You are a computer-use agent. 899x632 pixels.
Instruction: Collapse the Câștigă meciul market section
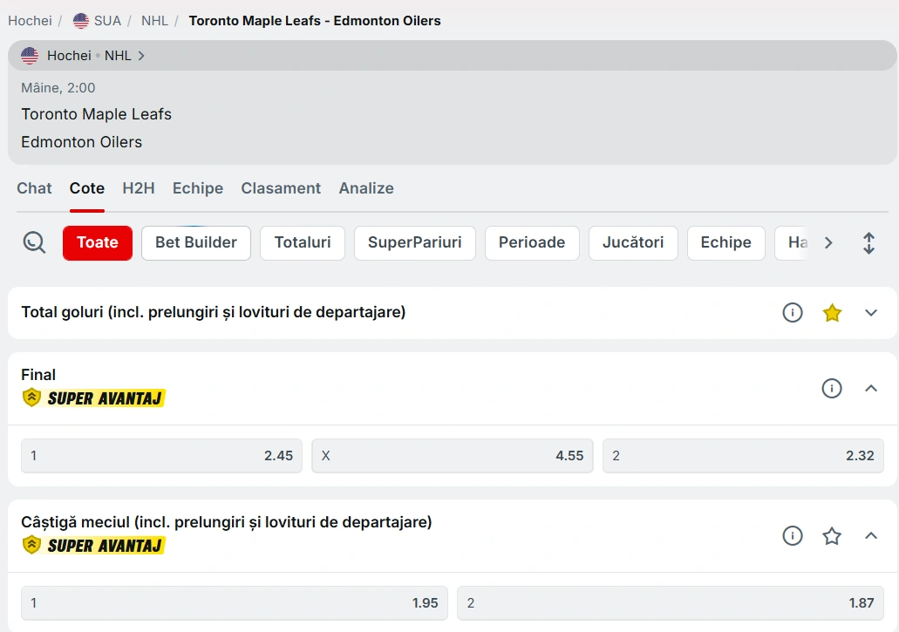[x=871, y=536]
